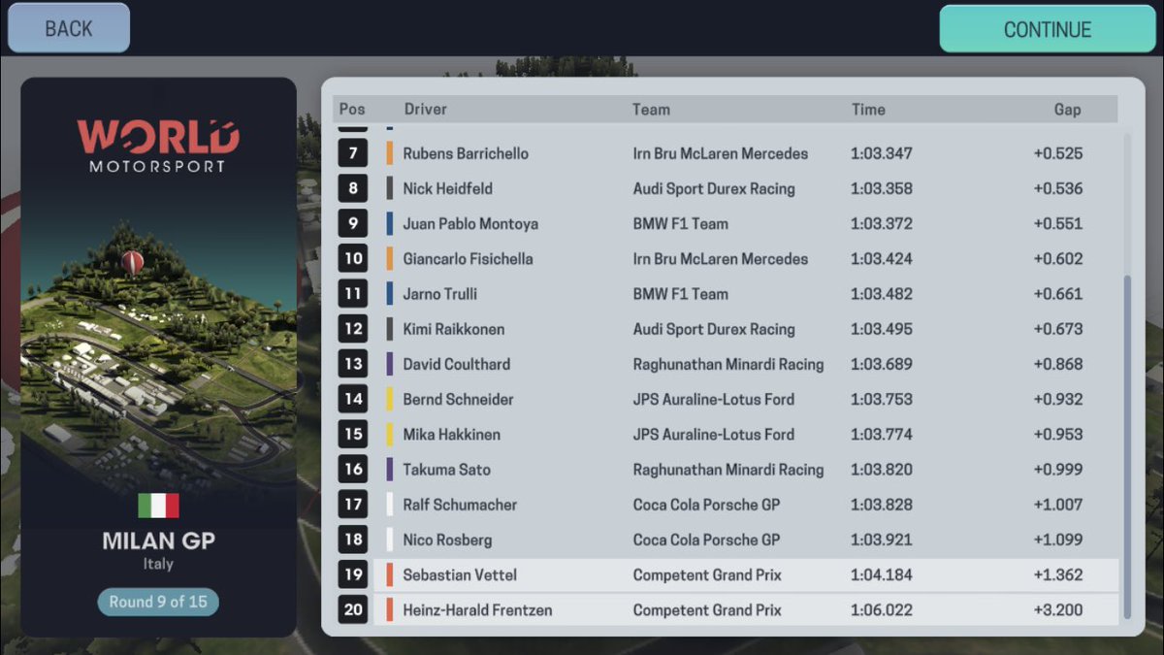This screenshot has height=655, width=1164.
Task: Select position badge 13
Action: tap(353, 364)
